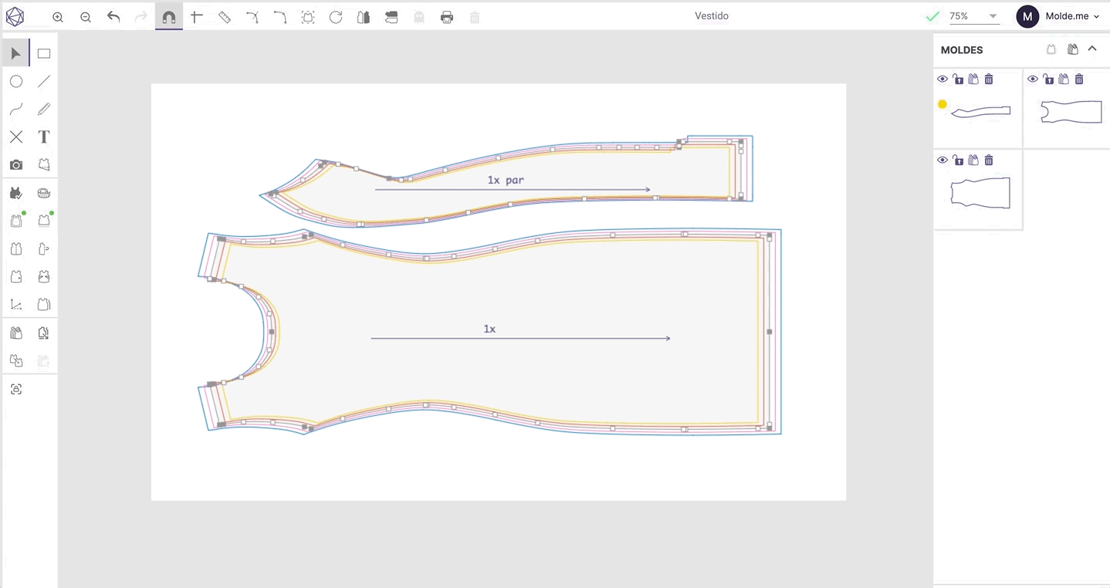Viewport: 1110px width, 588px height.
Task: Toggle the magnet snap tool
Action: click(x=169, y=17)
